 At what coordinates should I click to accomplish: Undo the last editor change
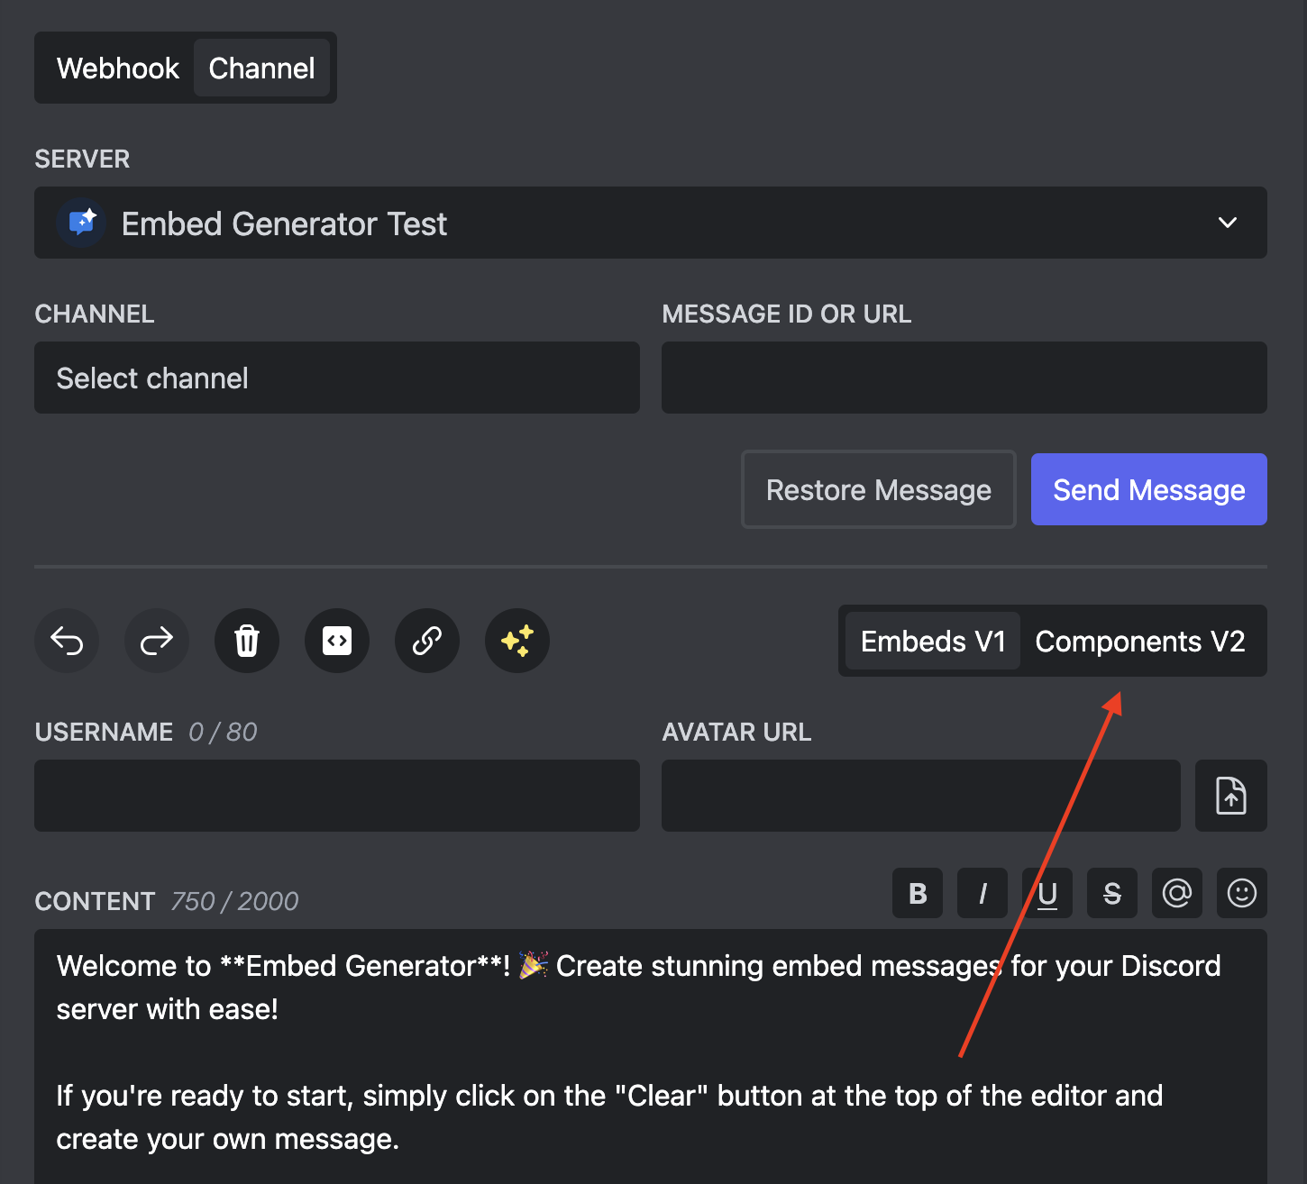(x=67, y=641)
